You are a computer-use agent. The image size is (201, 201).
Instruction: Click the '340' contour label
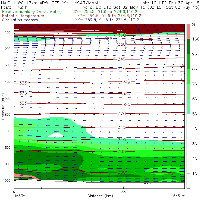[122, 69]
